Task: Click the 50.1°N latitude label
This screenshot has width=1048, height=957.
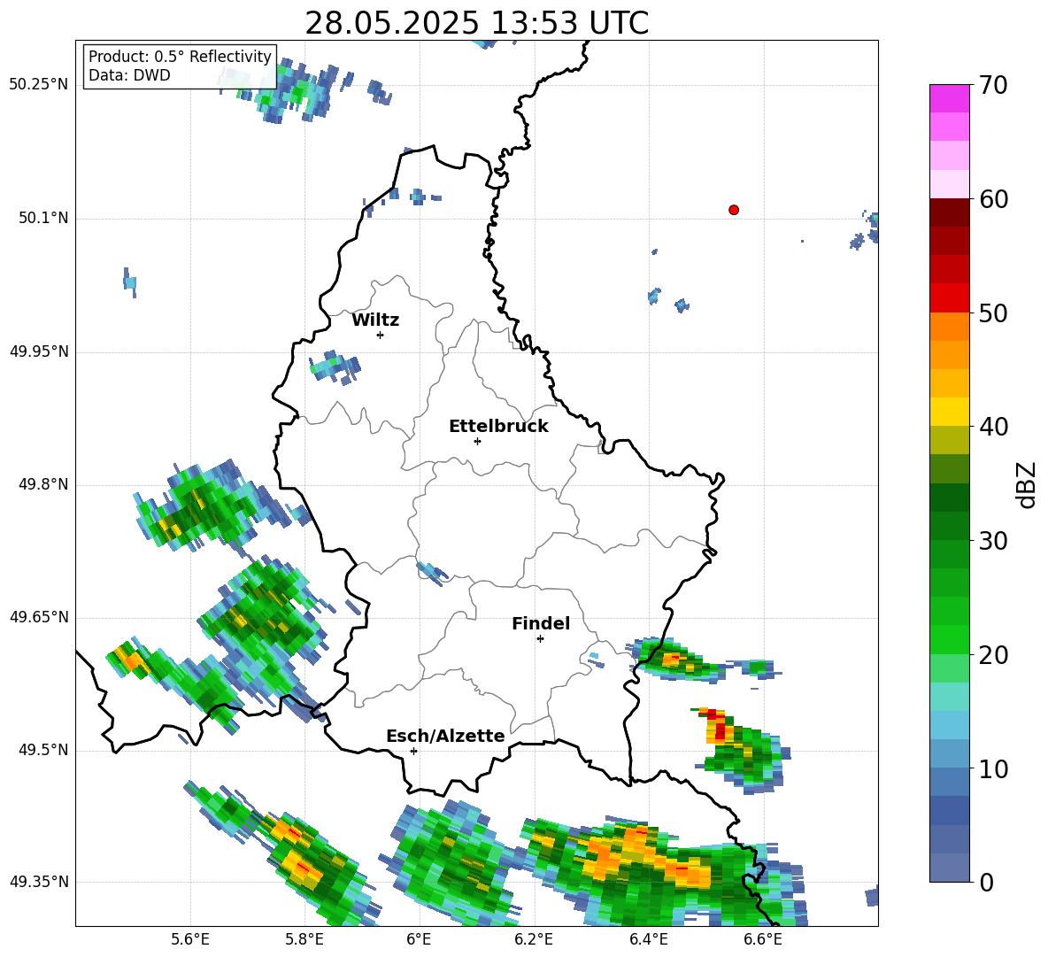Action: (43, 218)
